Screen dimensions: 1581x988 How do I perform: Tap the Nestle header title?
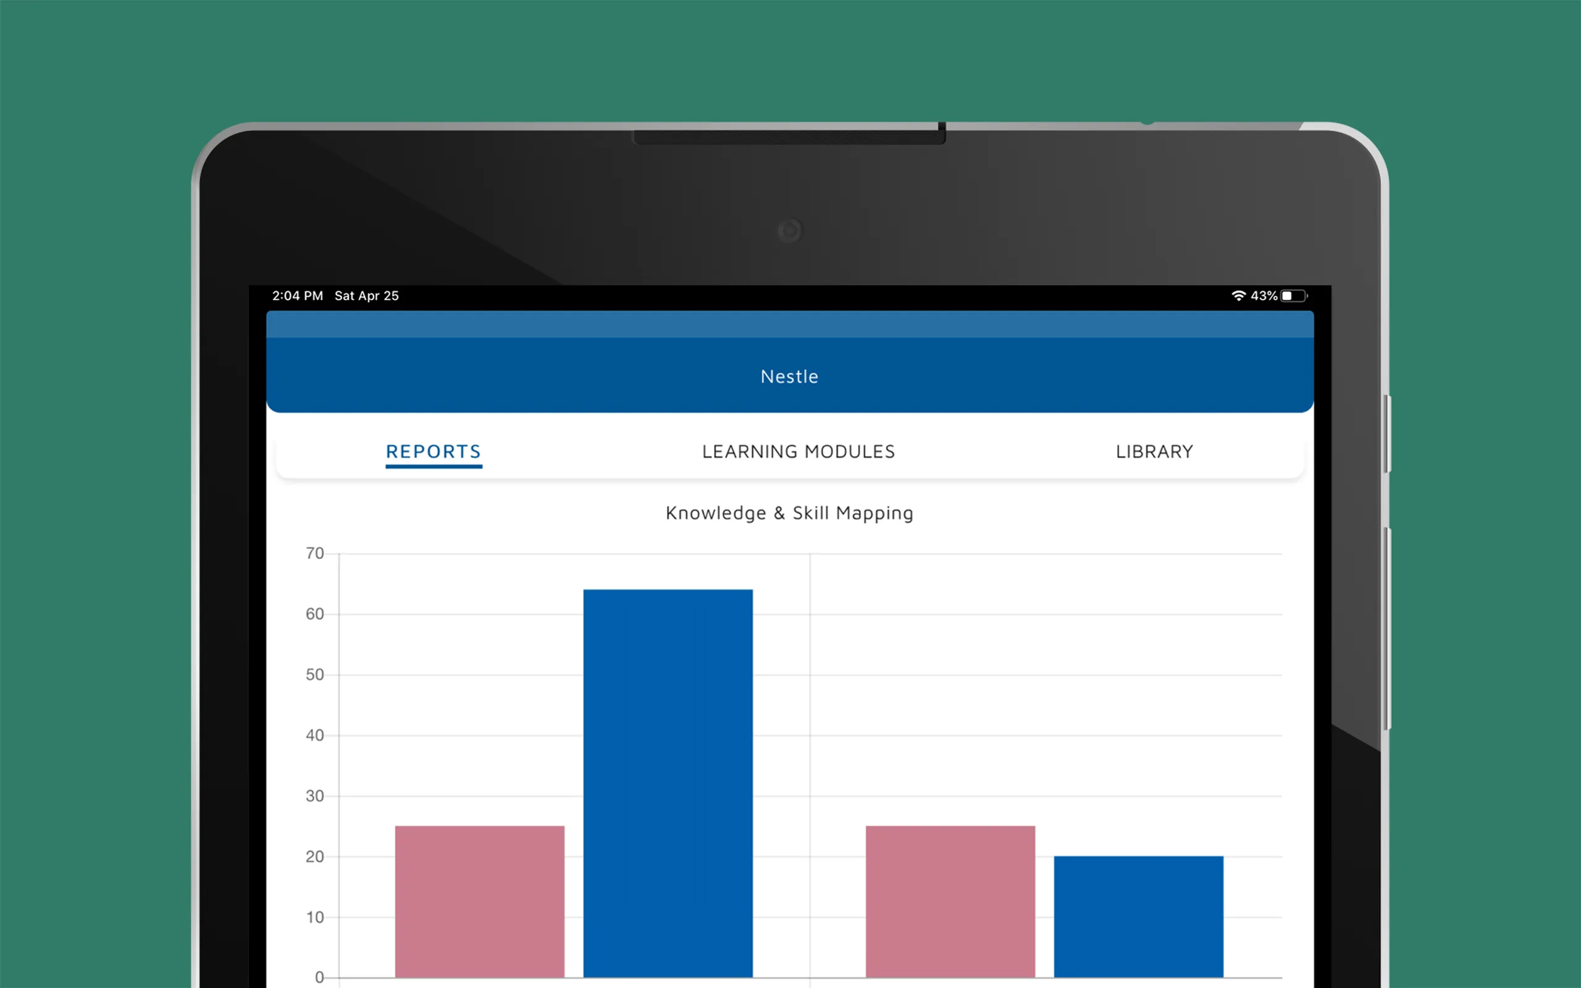click(789, 377)
